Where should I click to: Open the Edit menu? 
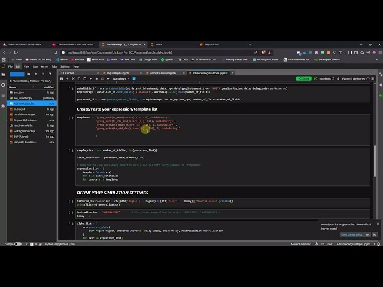point(18,66)
